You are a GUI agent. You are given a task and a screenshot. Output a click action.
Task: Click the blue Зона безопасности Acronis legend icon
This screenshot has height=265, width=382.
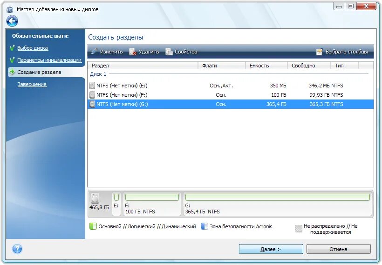coord(204,226)
